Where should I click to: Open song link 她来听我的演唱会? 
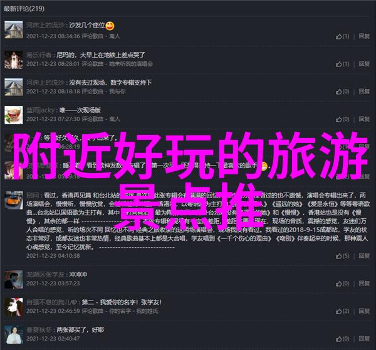(x=131, y=64)
